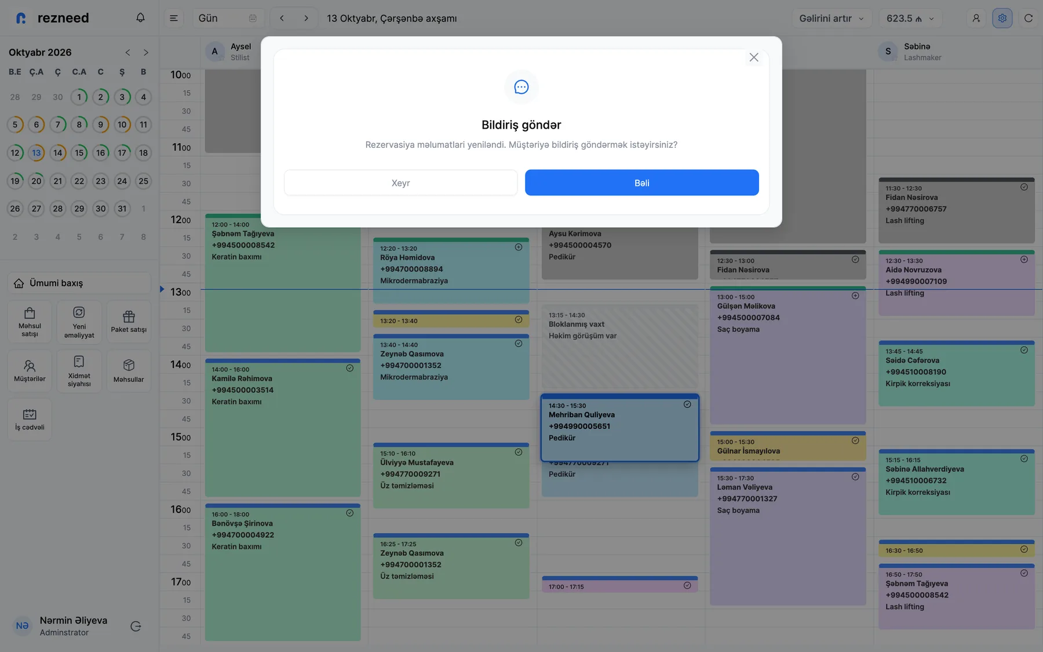The width and height of the screenshot is (1043, 652).
Task: Open the calendar date picker icon
Action: (253, 19)
